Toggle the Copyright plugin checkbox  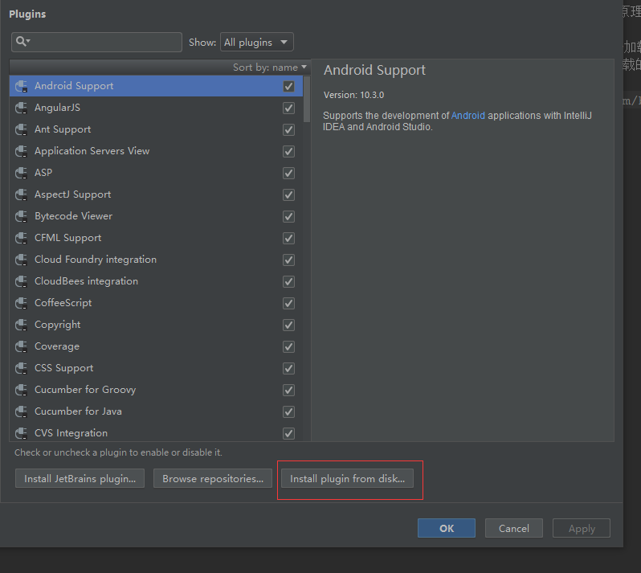click(x=288, y=325)
